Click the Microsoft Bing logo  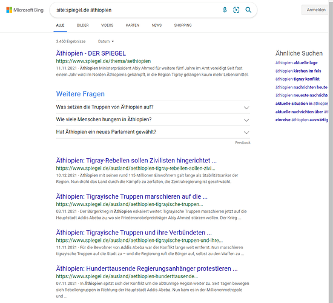click(x=25, y=10)
